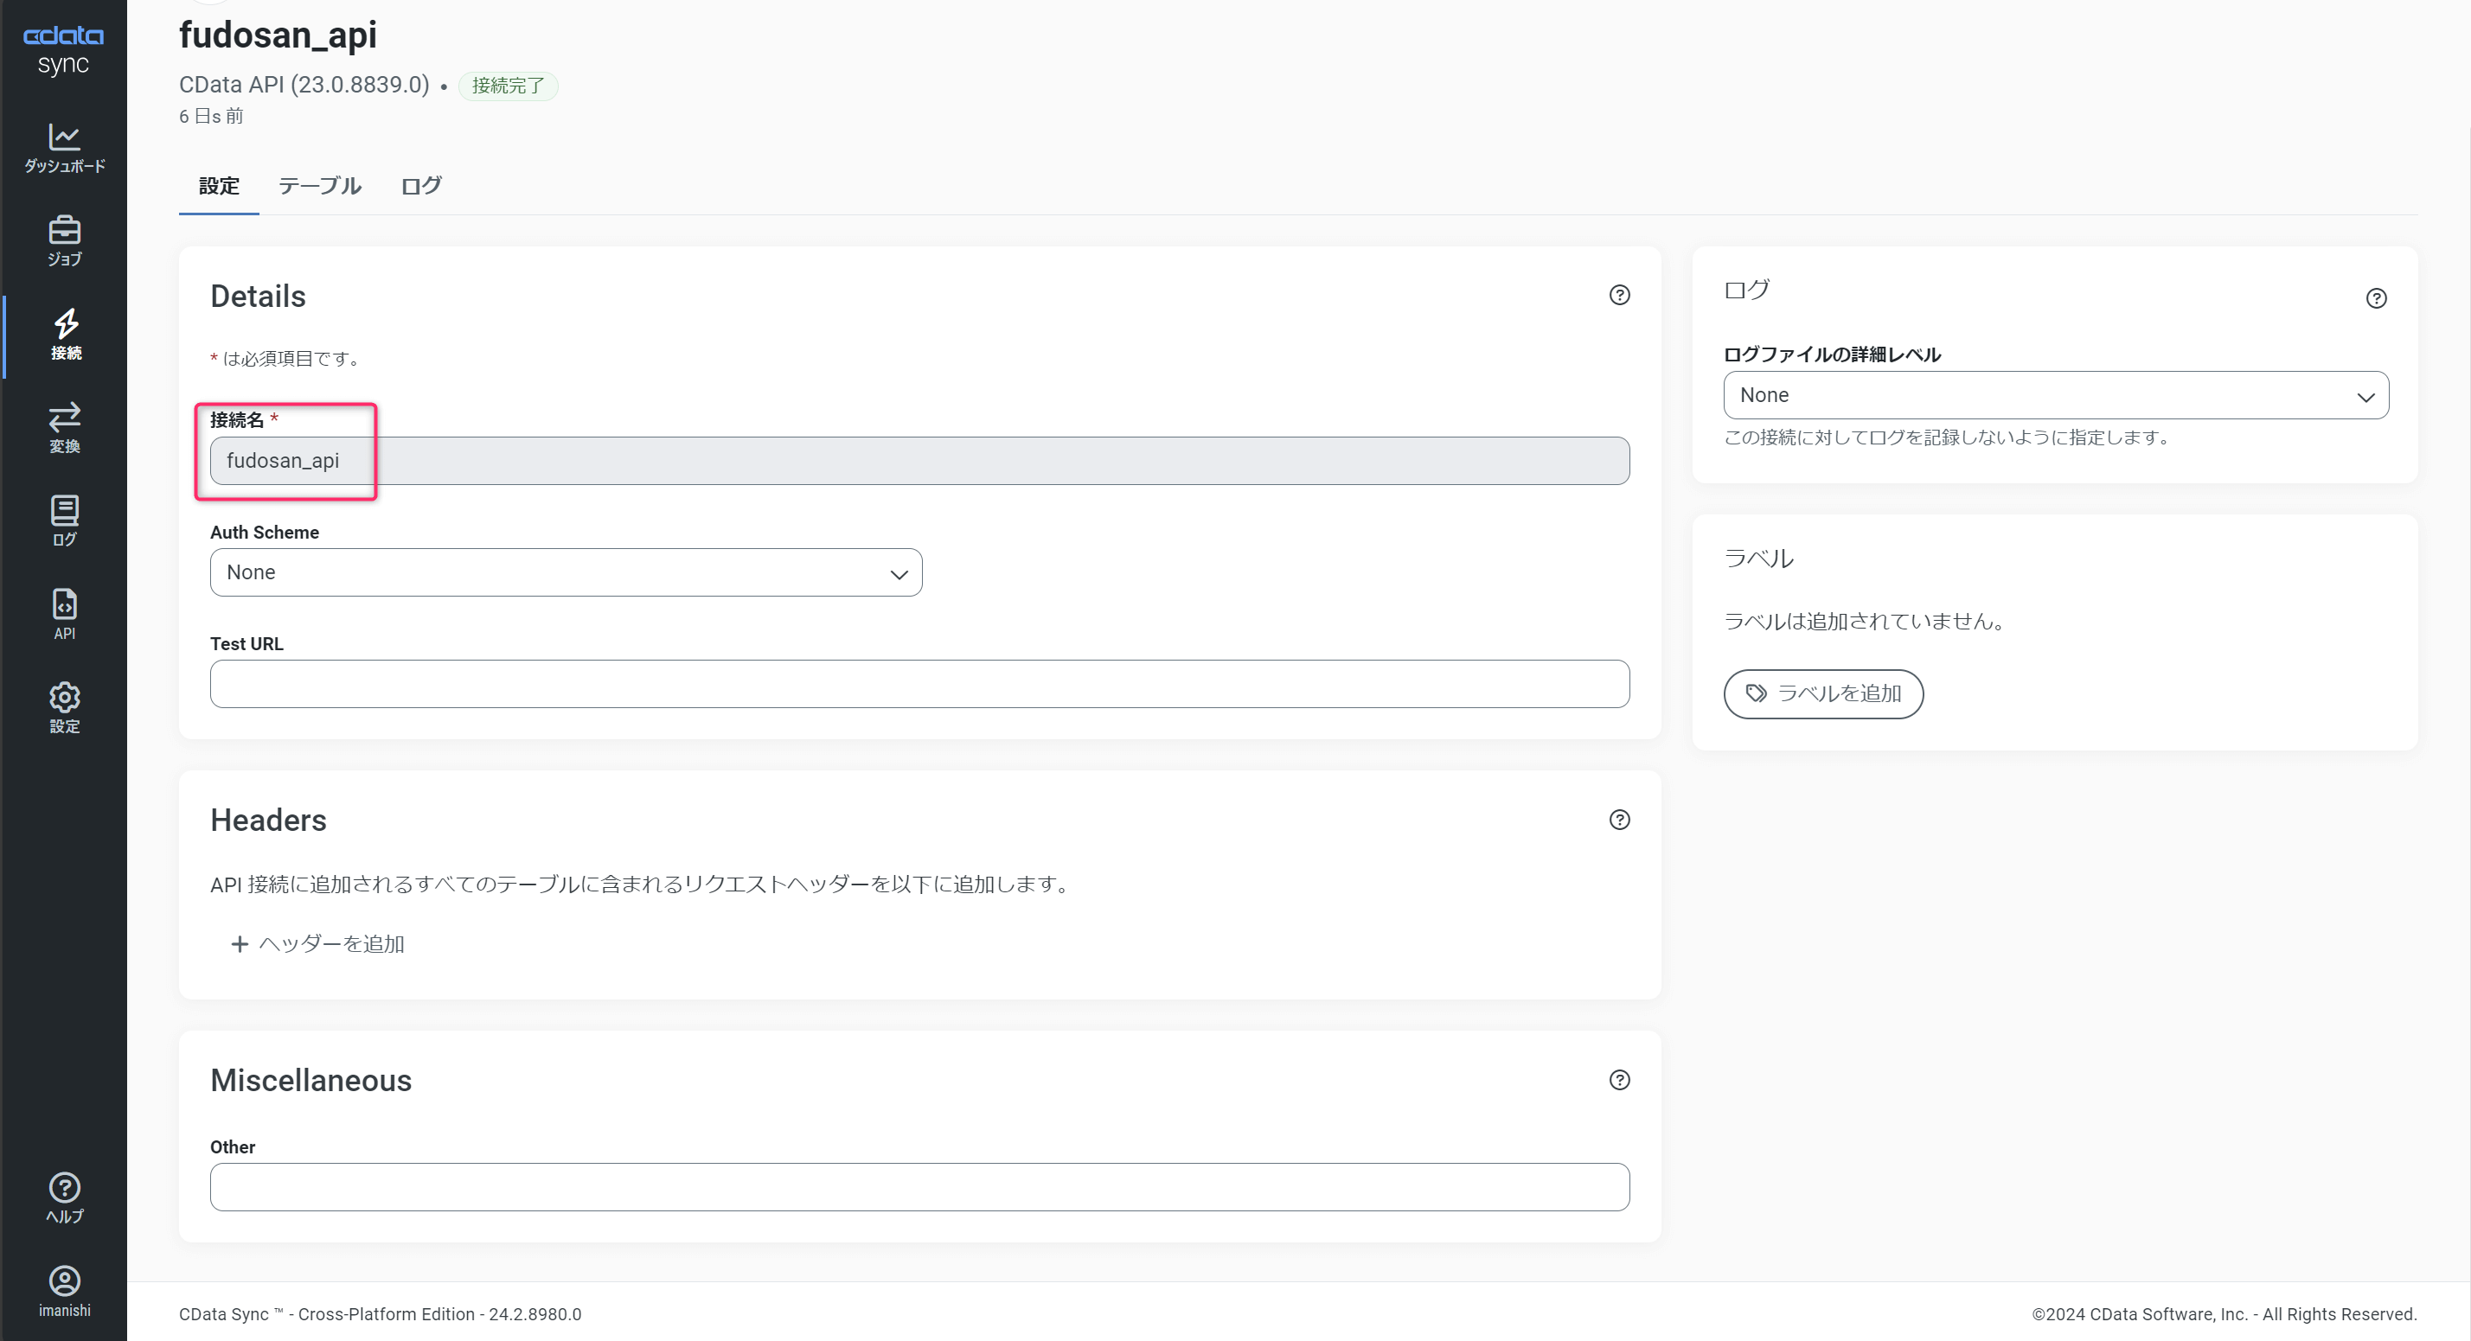This screenshot has width=2471, height=1341.
Task: Click help icon in Headers panel
Action: (x=1619, y=821)
